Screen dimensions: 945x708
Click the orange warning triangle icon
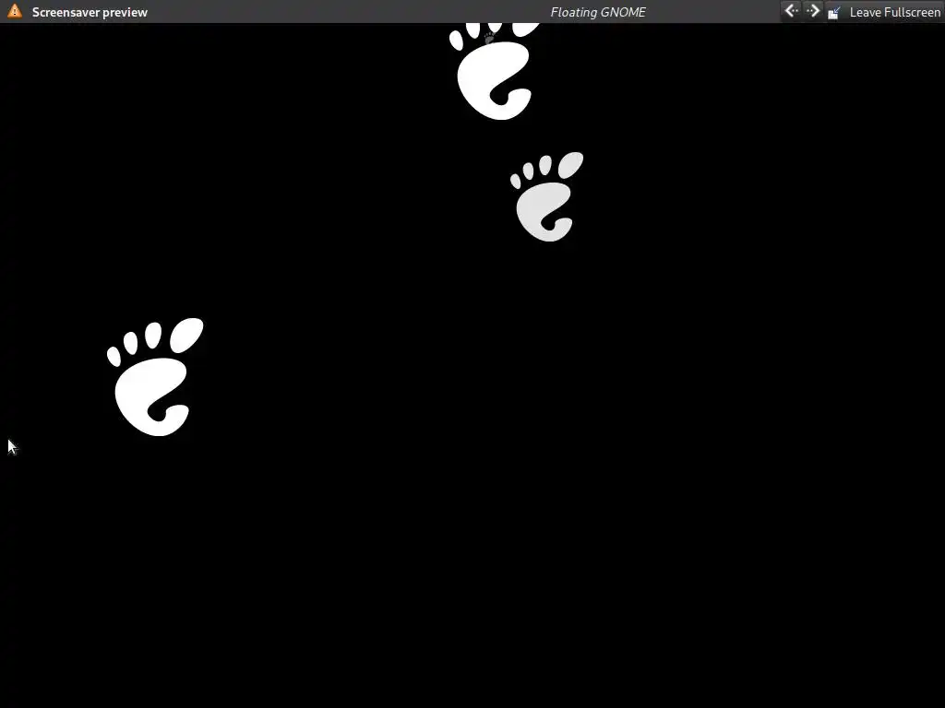click(x=15, y=11)
